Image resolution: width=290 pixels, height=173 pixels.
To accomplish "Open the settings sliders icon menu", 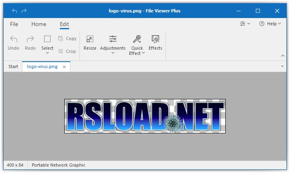I will [x=243, y=24].
